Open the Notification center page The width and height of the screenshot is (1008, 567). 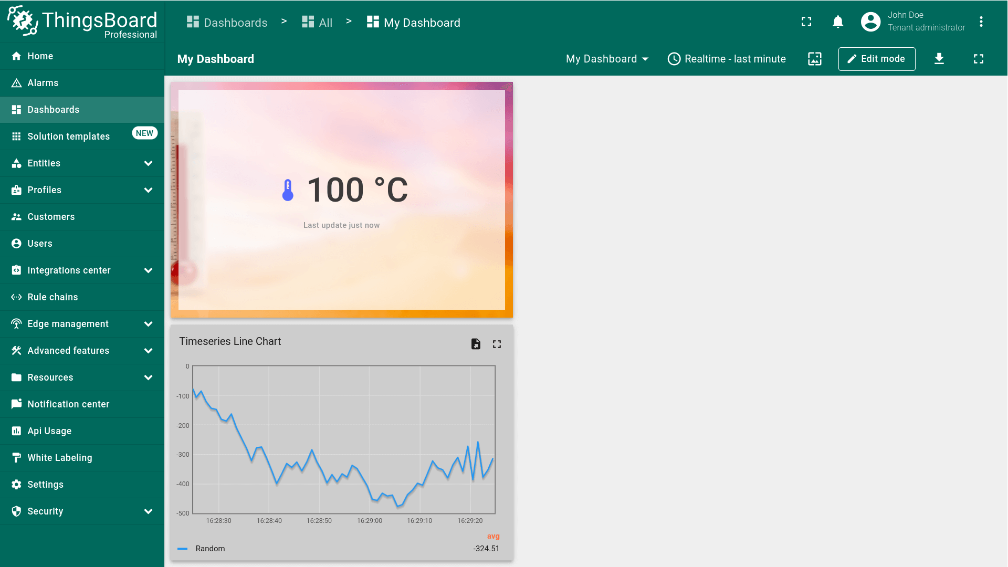pos(82,404)
